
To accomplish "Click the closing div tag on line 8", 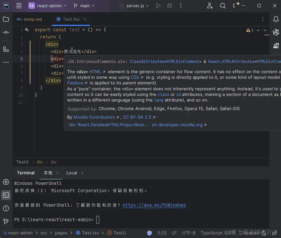I will tap(53, 80).
